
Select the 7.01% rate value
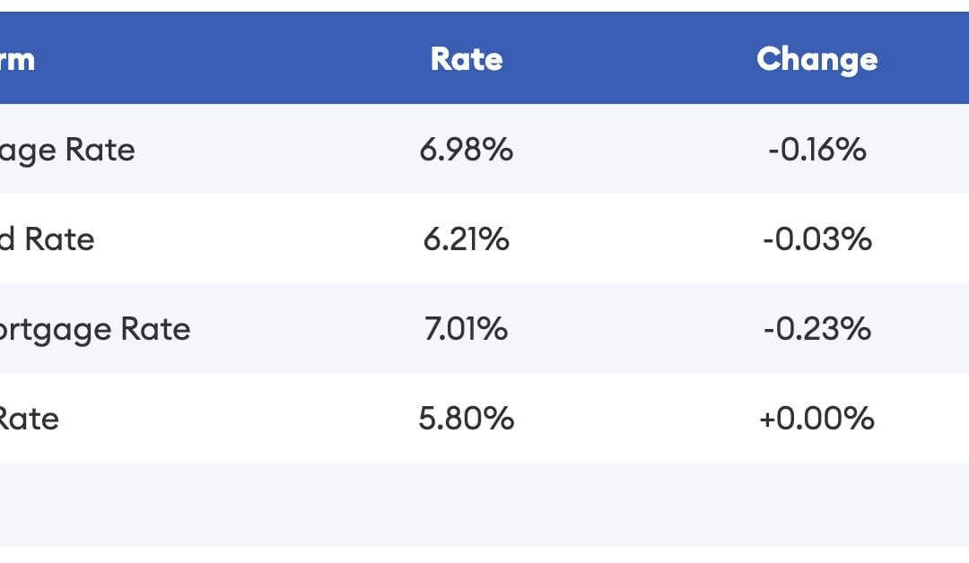[x=467, y=328]
